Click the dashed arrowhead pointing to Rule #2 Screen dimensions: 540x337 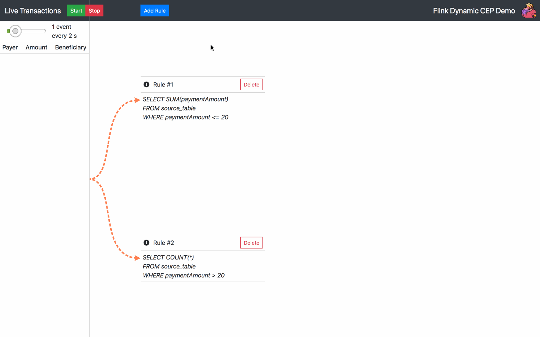[137, 258]
